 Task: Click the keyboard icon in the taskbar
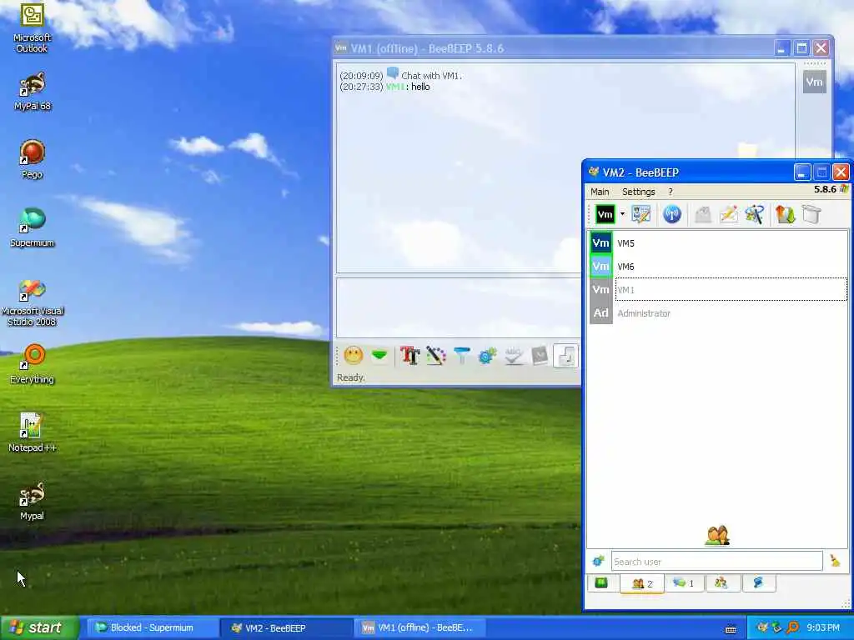(731, 628)
